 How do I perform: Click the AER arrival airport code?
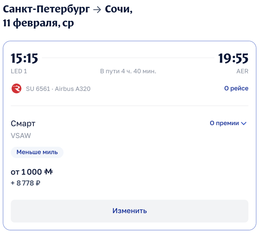[242, 71]
